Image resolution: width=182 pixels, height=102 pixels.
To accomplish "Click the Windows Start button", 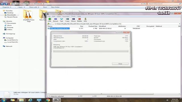I will point(4,100).
